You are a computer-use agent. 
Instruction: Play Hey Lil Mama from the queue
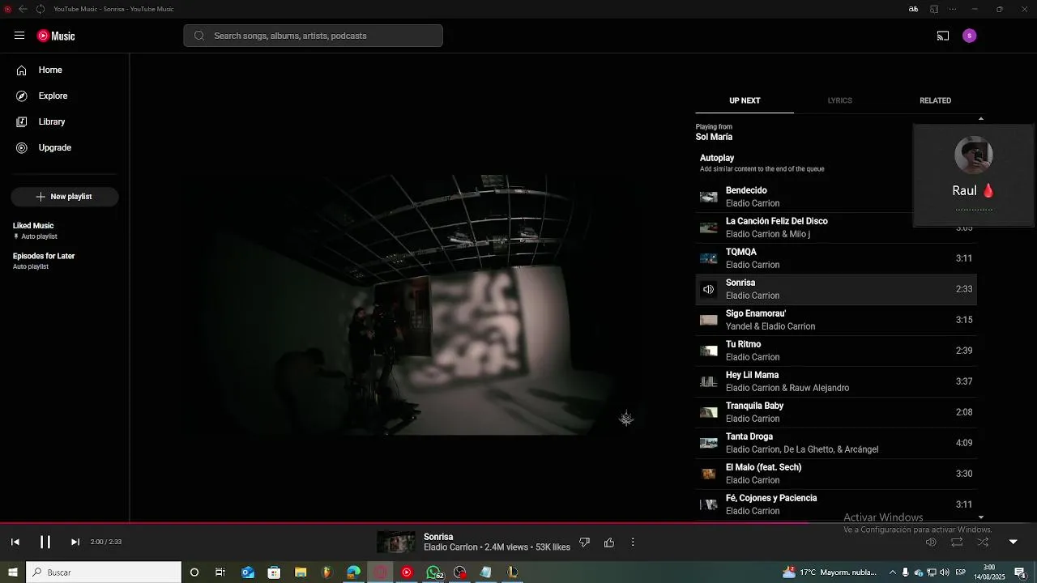(836, 381)
